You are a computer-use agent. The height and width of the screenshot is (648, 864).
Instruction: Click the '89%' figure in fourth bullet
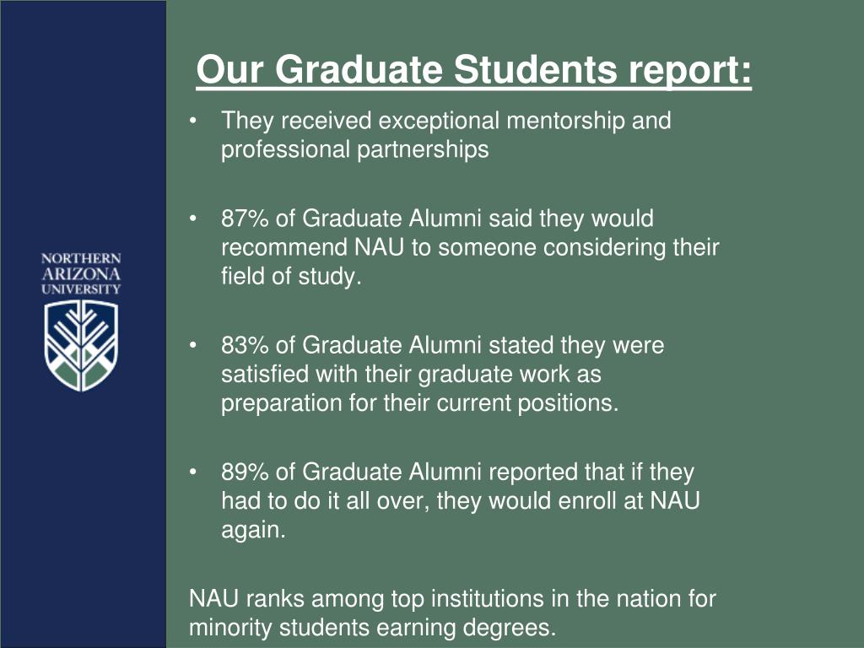click(245, 472)
